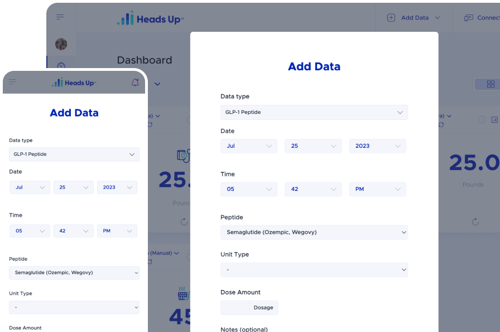Click the info icon on the right weight card
This screenshot has width=500, height=332.
tap(482, 119)
